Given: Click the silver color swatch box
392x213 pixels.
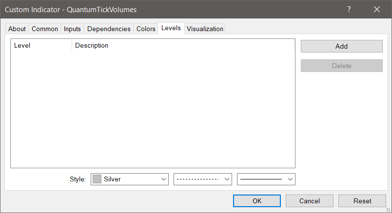Looking at the screenshot, I should (x=97, y=179).
